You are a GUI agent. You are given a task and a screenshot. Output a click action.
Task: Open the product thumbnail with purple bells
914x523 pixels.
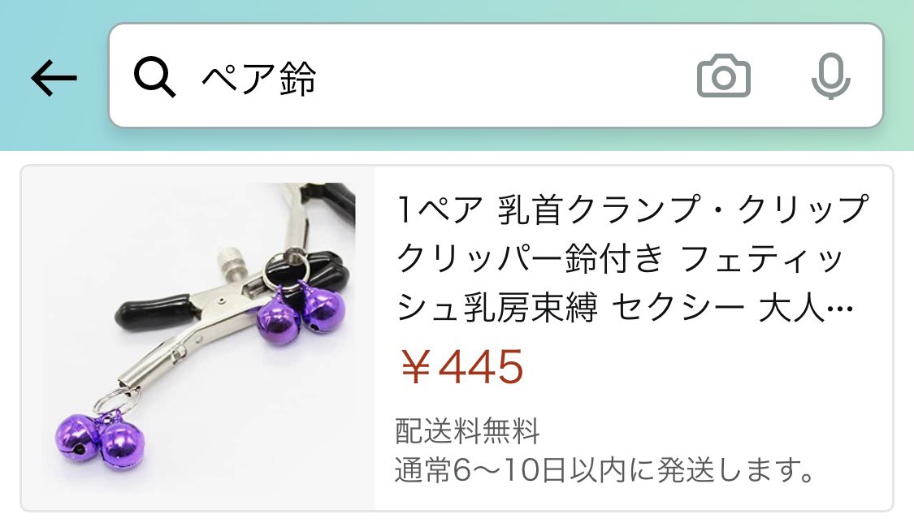pos(198,338)
